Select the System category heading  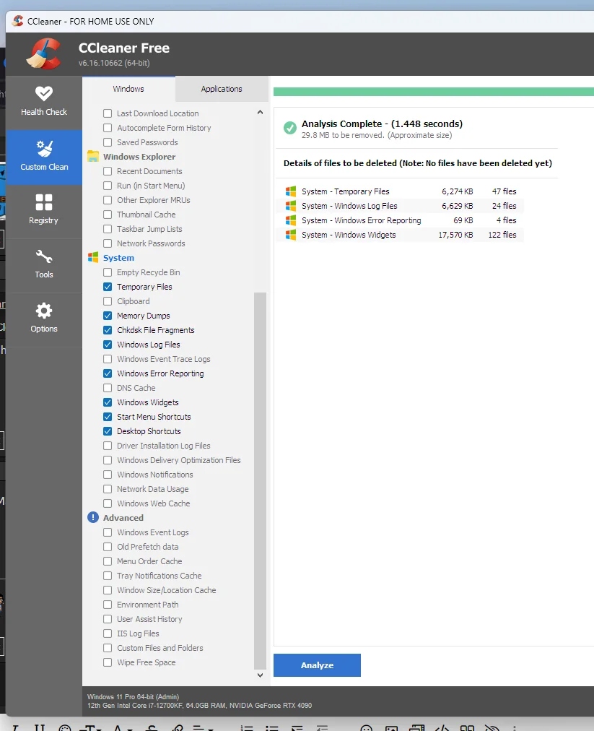tap(118, 258)
